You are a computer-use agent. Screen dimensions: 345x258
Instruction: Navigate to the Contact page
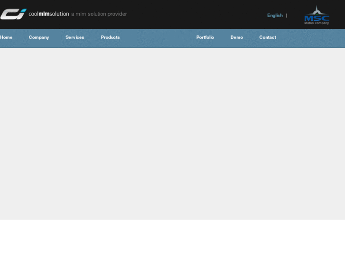coord(268,37)
